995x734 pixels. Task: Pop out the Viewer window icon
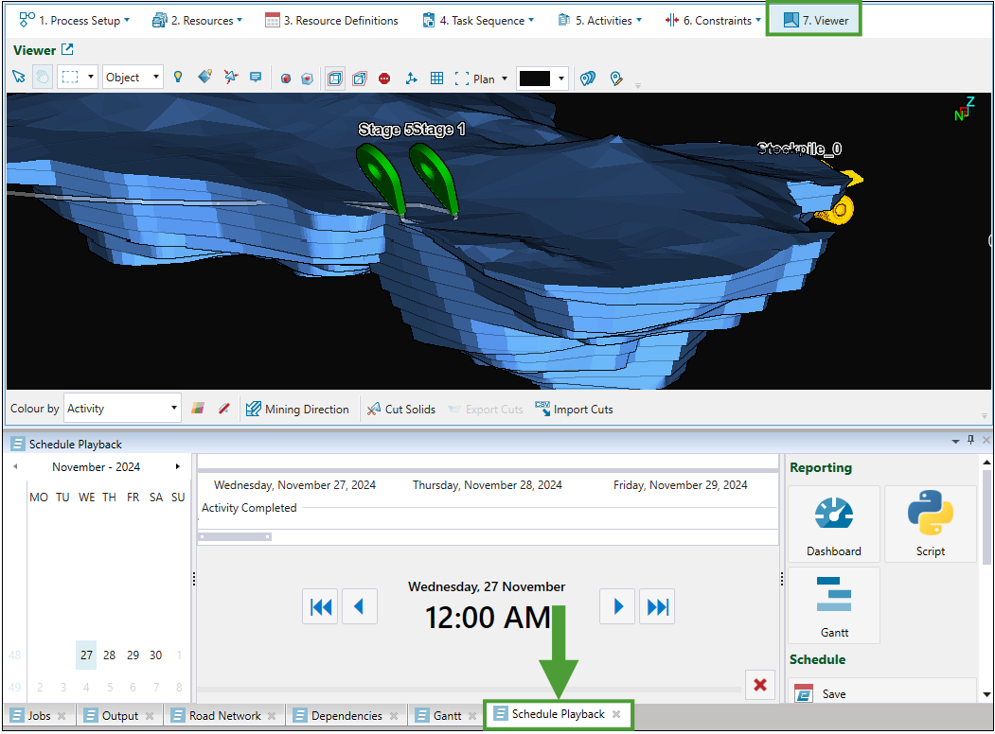tap(67, 49)
